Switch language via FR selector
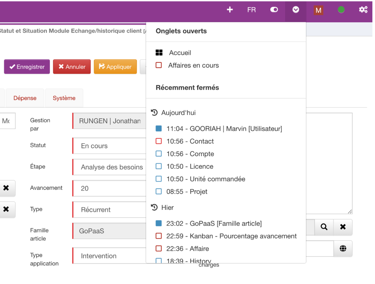This screenshot has width=375, height=284. [x=252, y=10]
